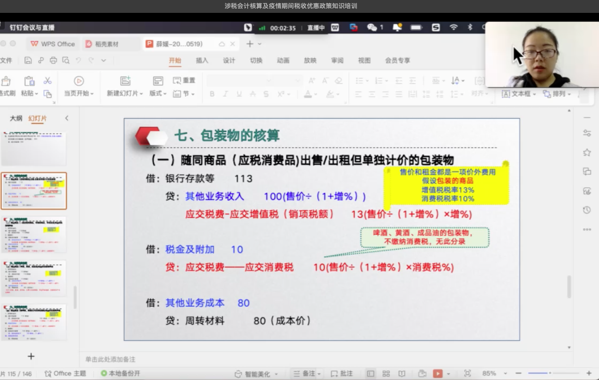The image size is (599, 380).
Task: Click the Save icon in quick access toolbar
Action: pyautogui.click(x=28, y=60)
